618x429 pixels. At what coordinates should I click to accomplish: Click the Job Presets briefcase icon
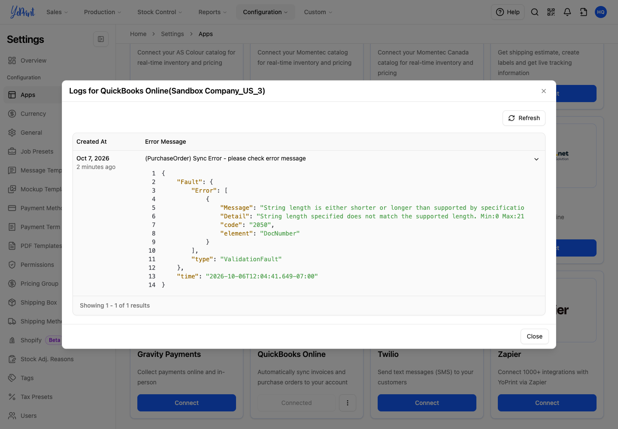[12, 151]
